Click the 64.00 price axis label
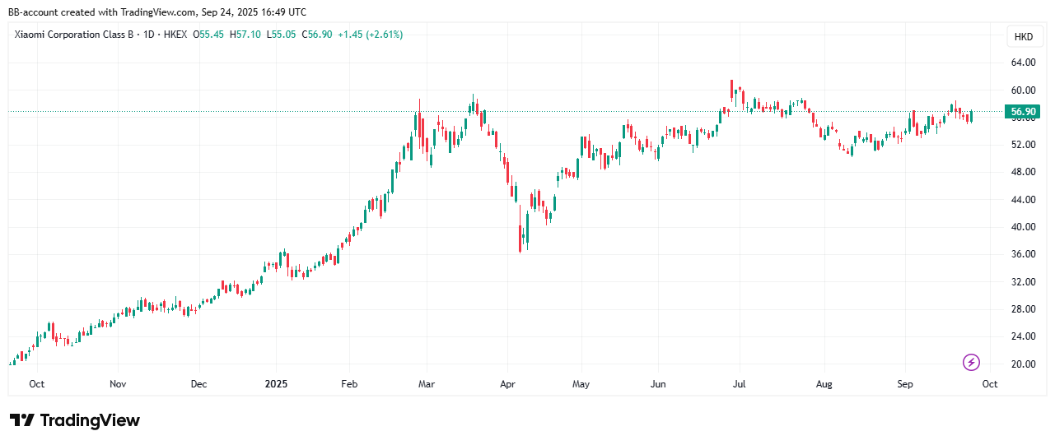 pos(1023,63)
